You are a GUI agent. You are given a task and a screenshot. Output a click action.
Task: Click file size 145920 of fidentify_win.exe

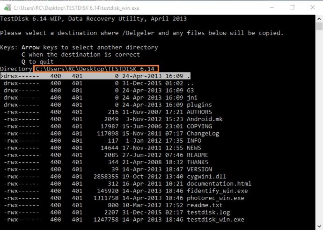click(108, 191)
